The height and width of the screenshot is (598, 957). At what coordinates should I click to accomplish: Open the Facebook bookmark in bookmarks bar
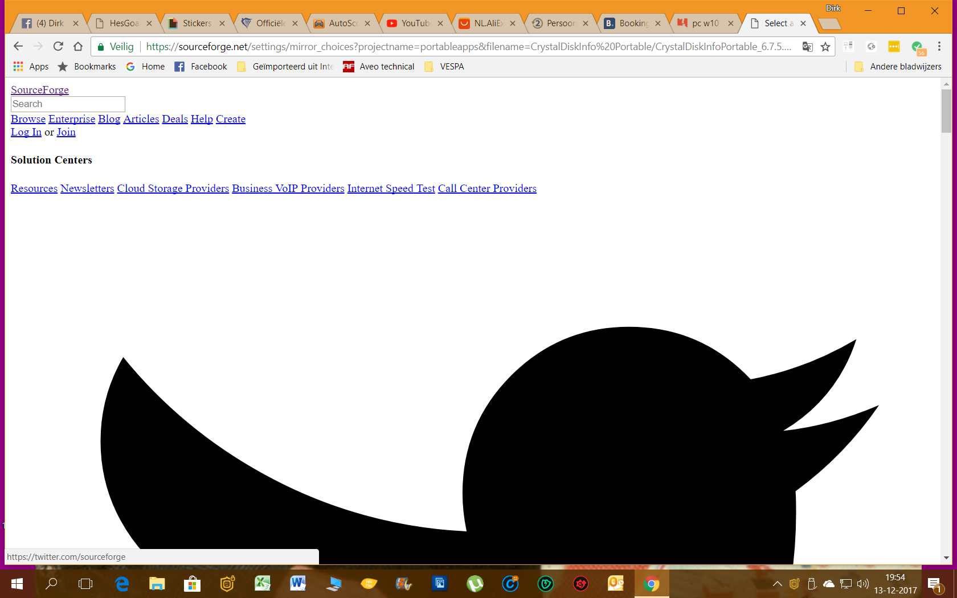coord(201,67)
